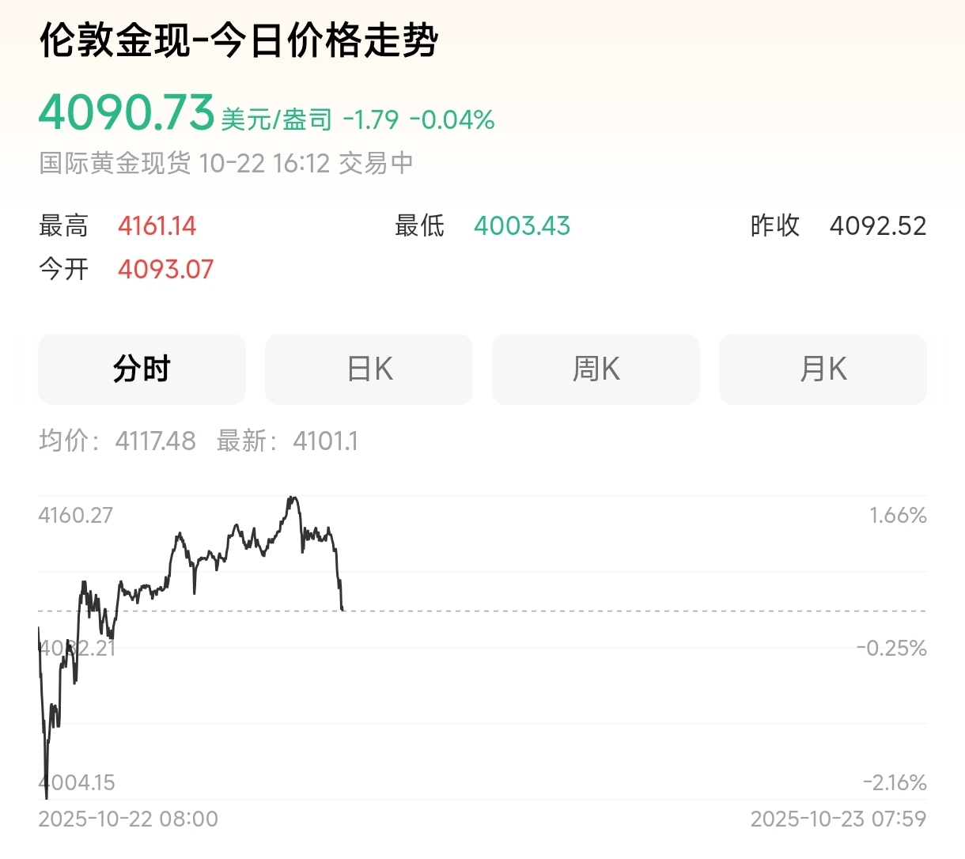965x859 pixels.
Task: Click the 伦敦金现 price trend title
Action: pos(239,40)
